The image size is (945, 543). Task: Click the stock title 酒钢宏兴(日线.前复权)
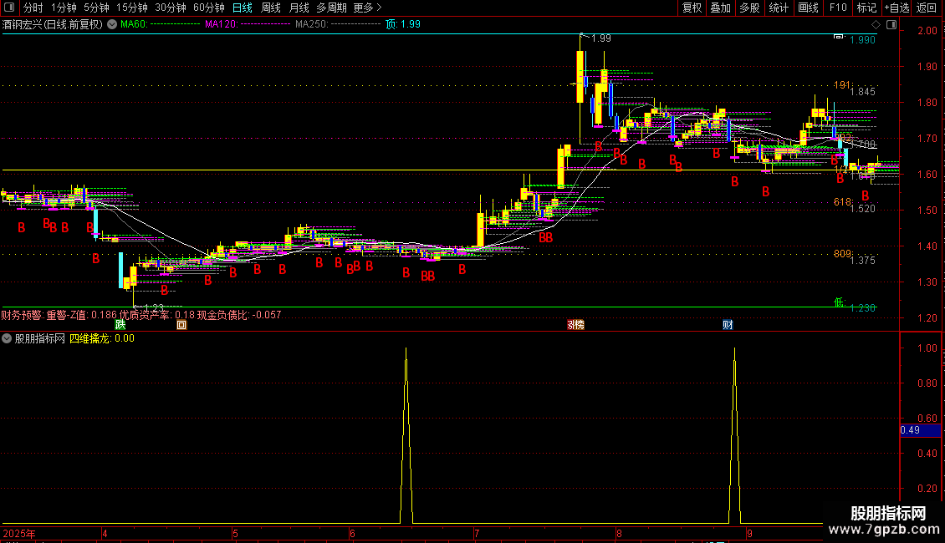point(53,25)
